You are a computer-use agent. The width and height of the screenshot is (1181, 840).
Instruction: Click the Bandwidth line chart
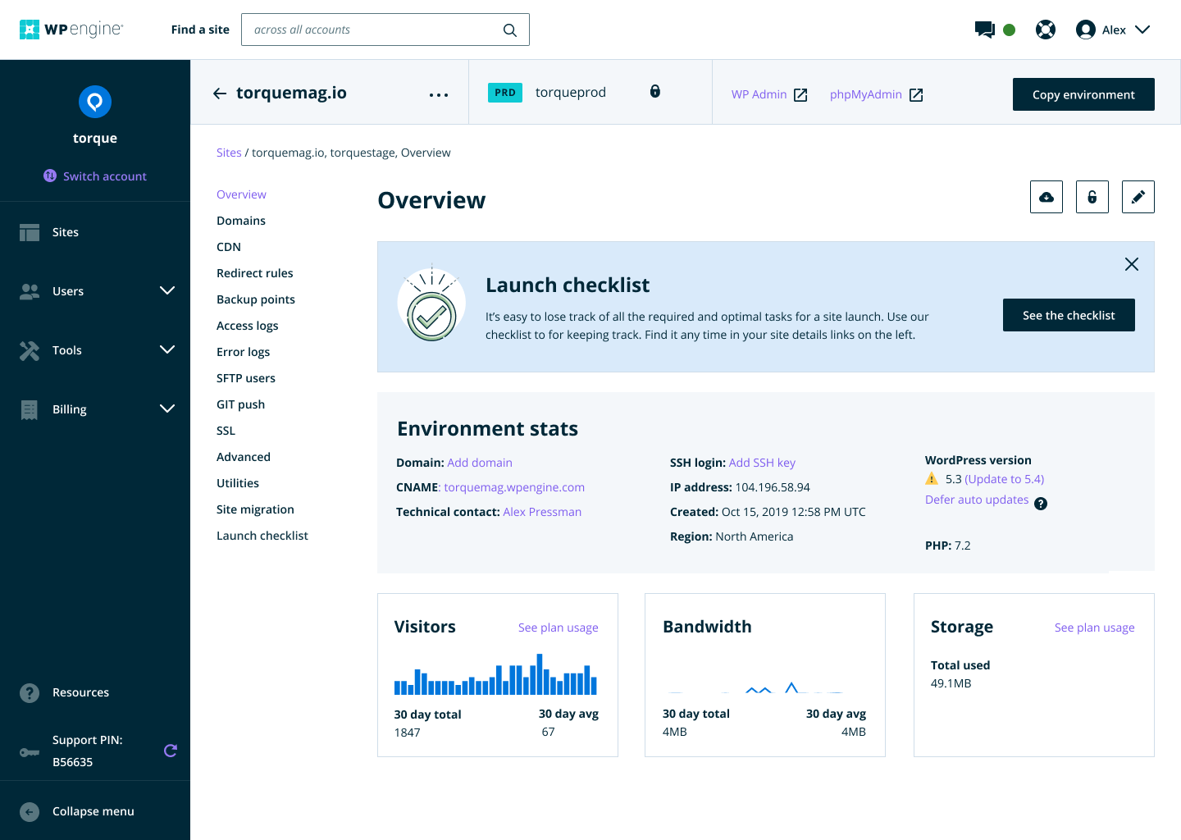click(x=756, y=687)
